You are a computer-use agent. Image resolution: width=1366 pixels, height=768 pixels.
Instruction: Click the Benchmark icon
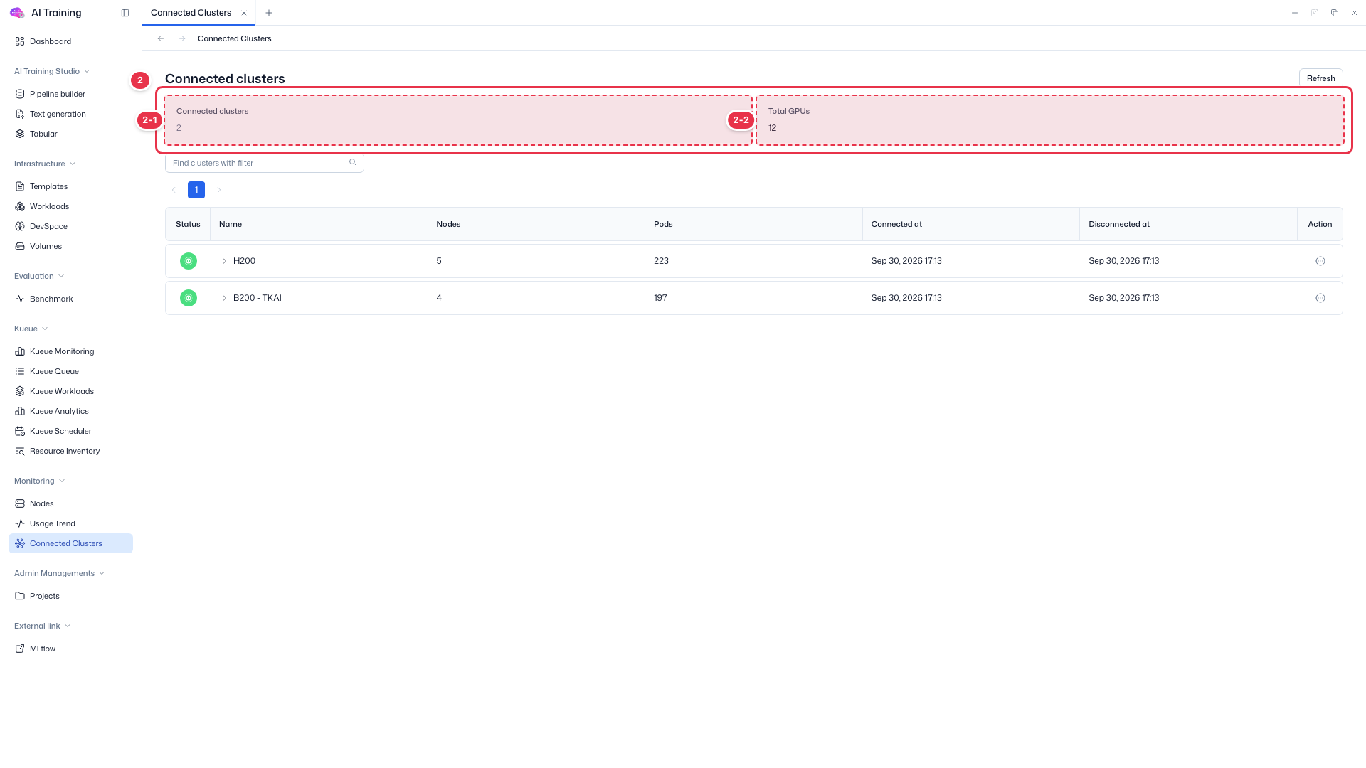pyautogui.click(x=20, y=299)
